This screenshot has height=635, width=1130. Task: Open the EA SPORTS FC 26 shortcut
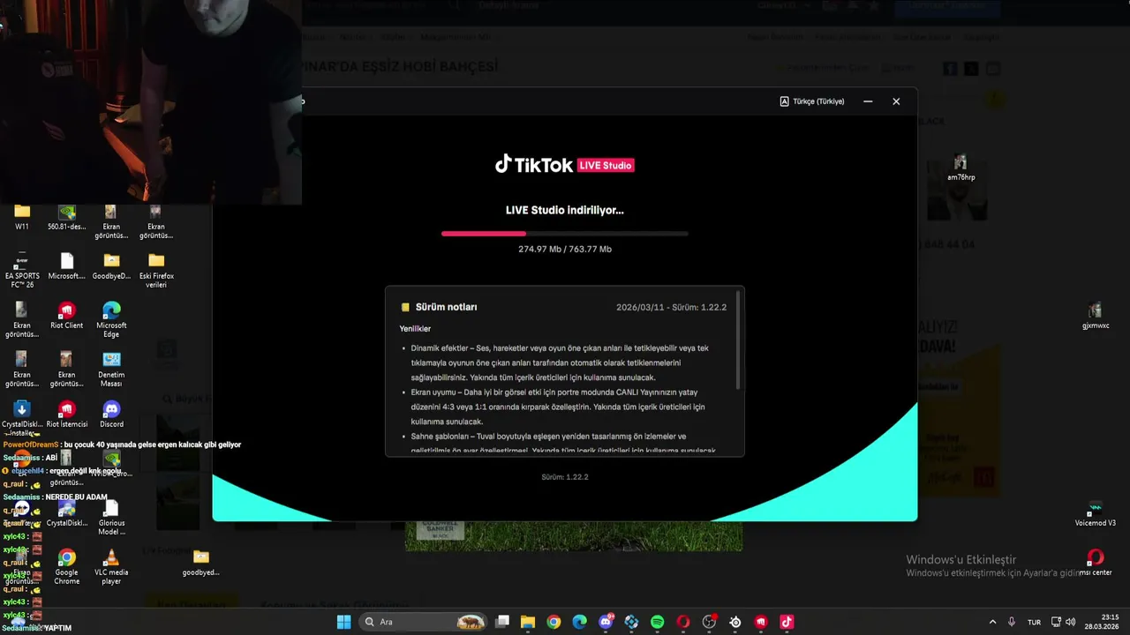click(22, 271)
